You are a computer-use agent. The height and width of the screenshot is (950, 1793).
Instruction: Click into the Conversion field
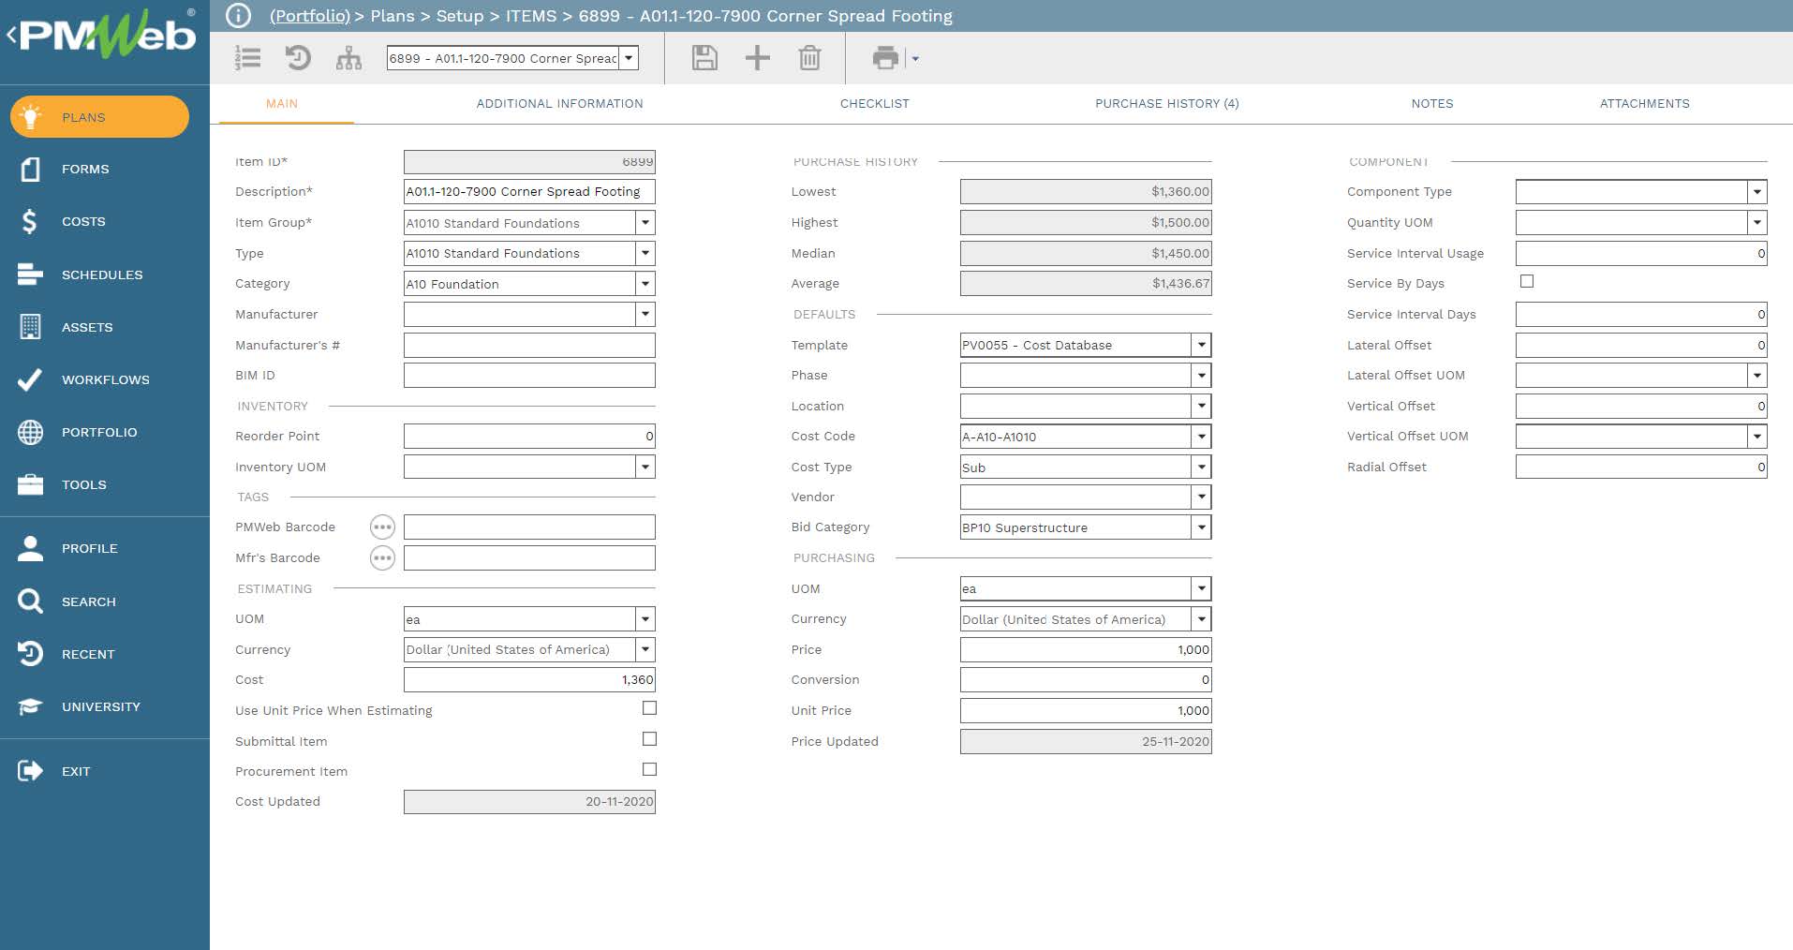pyautogui.click(x=1086, y=680)
